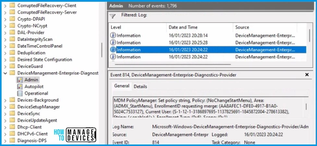Click the Deduplication tree label
The image size is (317, 146).
click(x=31, y=53)
